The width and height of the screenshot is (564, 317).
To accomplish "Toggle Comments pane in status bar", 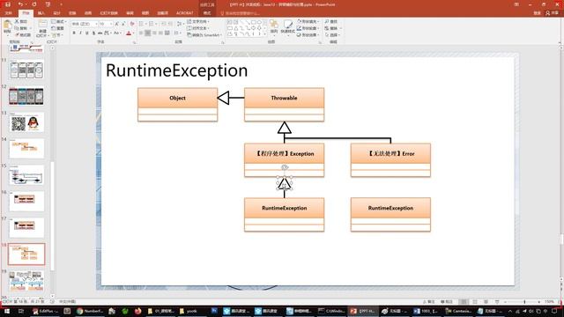I will pos(447,302).
